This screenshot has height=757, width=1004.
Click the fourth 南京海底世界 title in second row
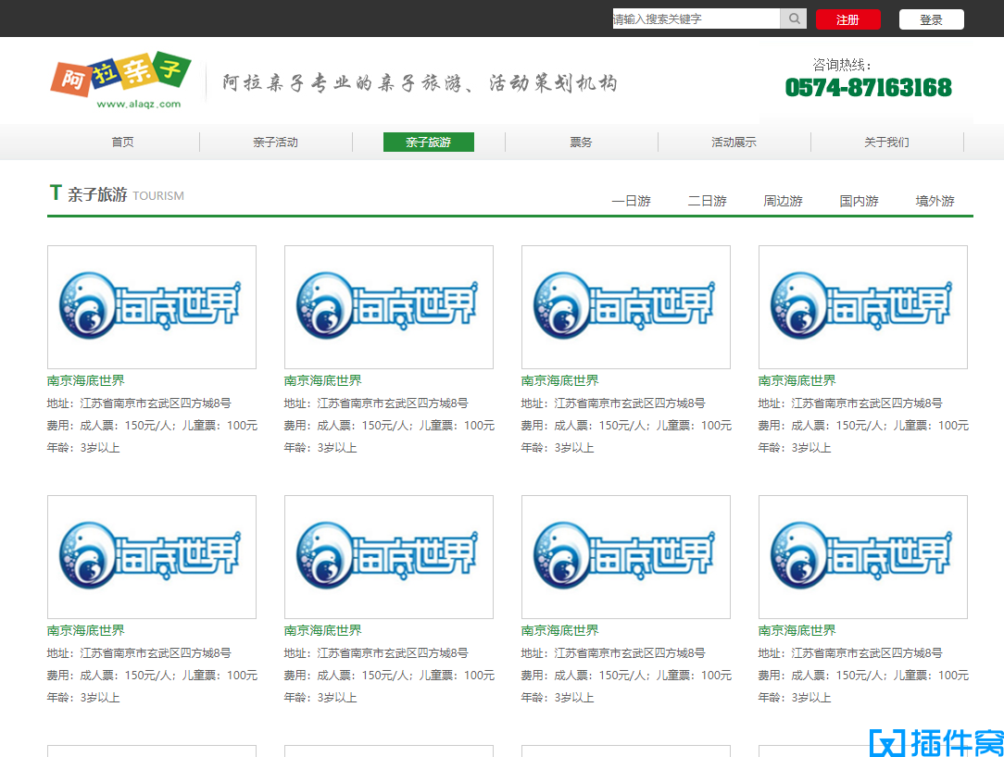(x=797, y=630)
